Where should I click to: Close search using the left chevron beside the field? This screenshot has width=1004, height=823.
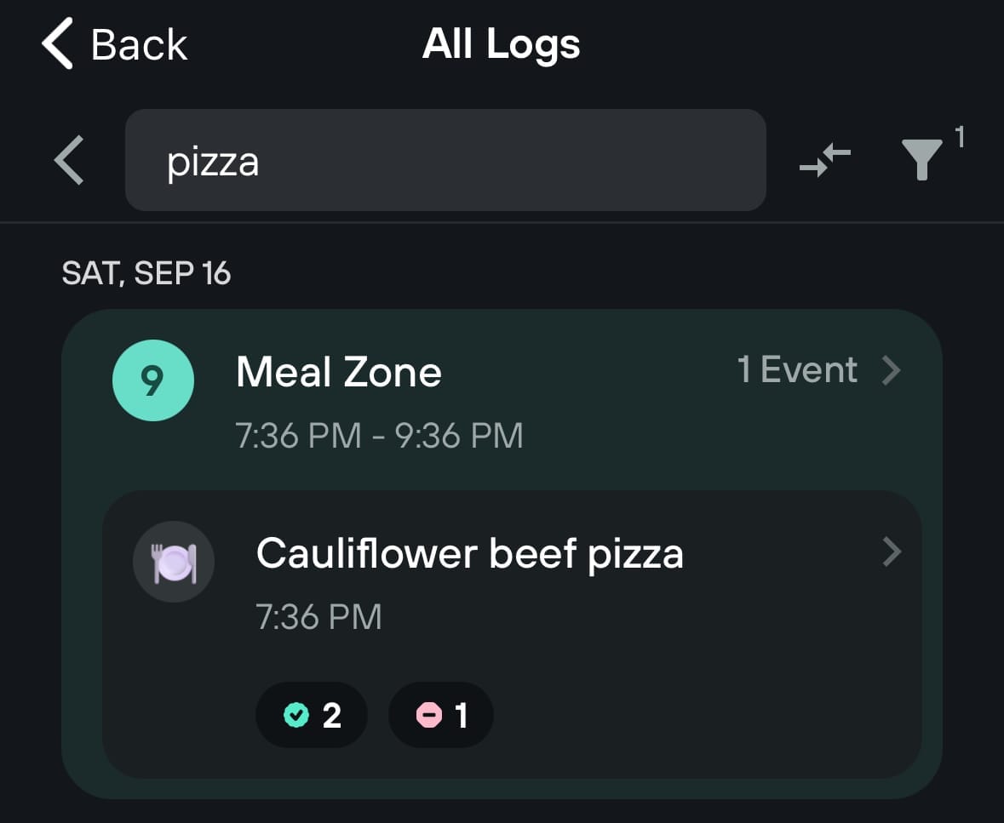click(x=69, y=160)
